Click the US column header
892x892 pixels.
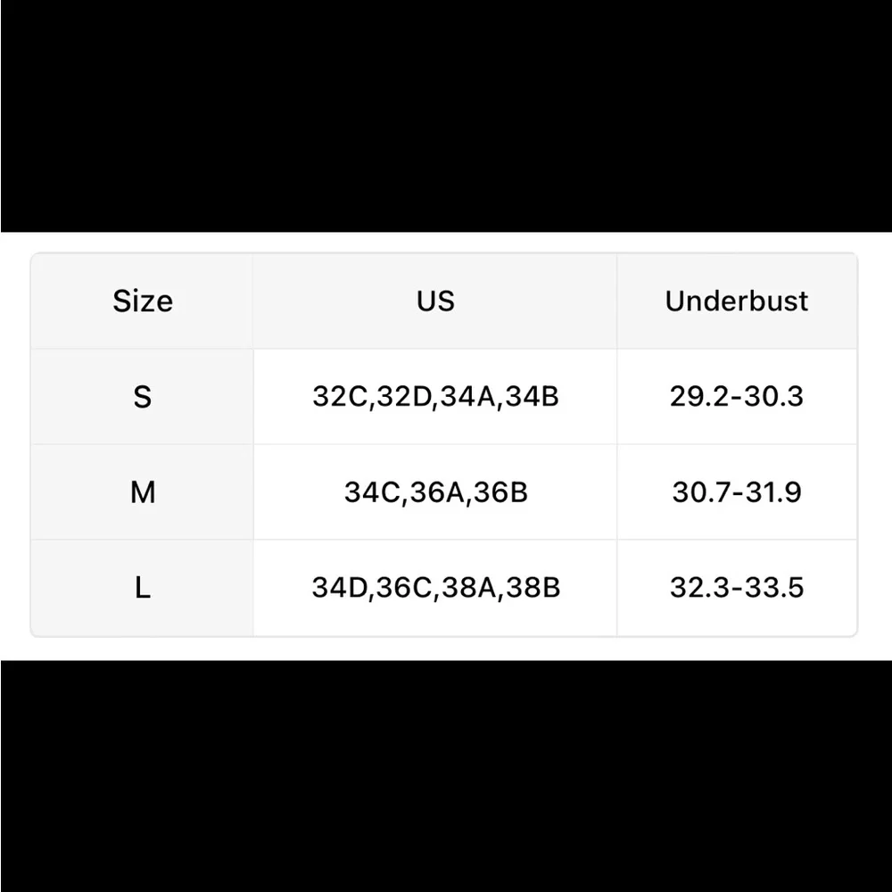click(x=435, y=301)
